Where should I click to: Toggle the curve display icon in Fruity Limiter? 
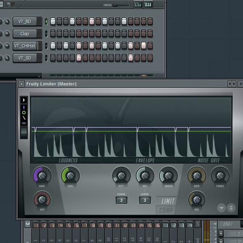pyautogui.click(x=24, y=118)
